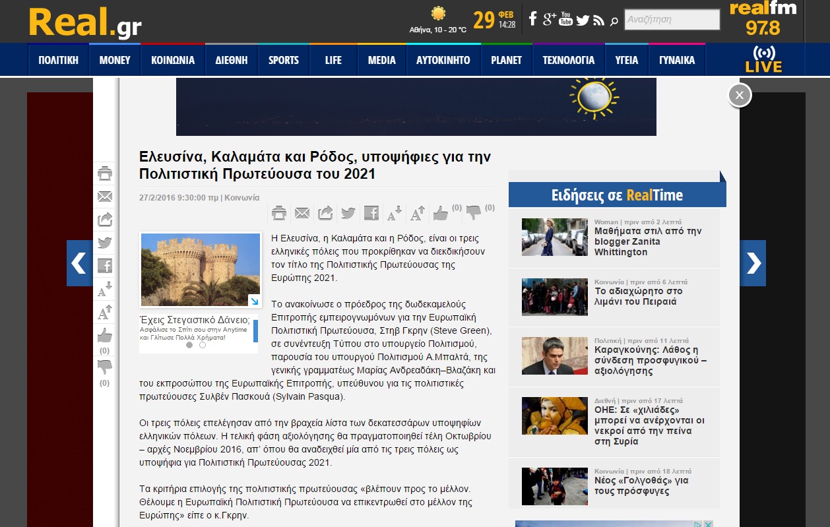Like article in toolbar thumbs-up
This screenshot has height=527, width=830.
click(x=441, y=212)
